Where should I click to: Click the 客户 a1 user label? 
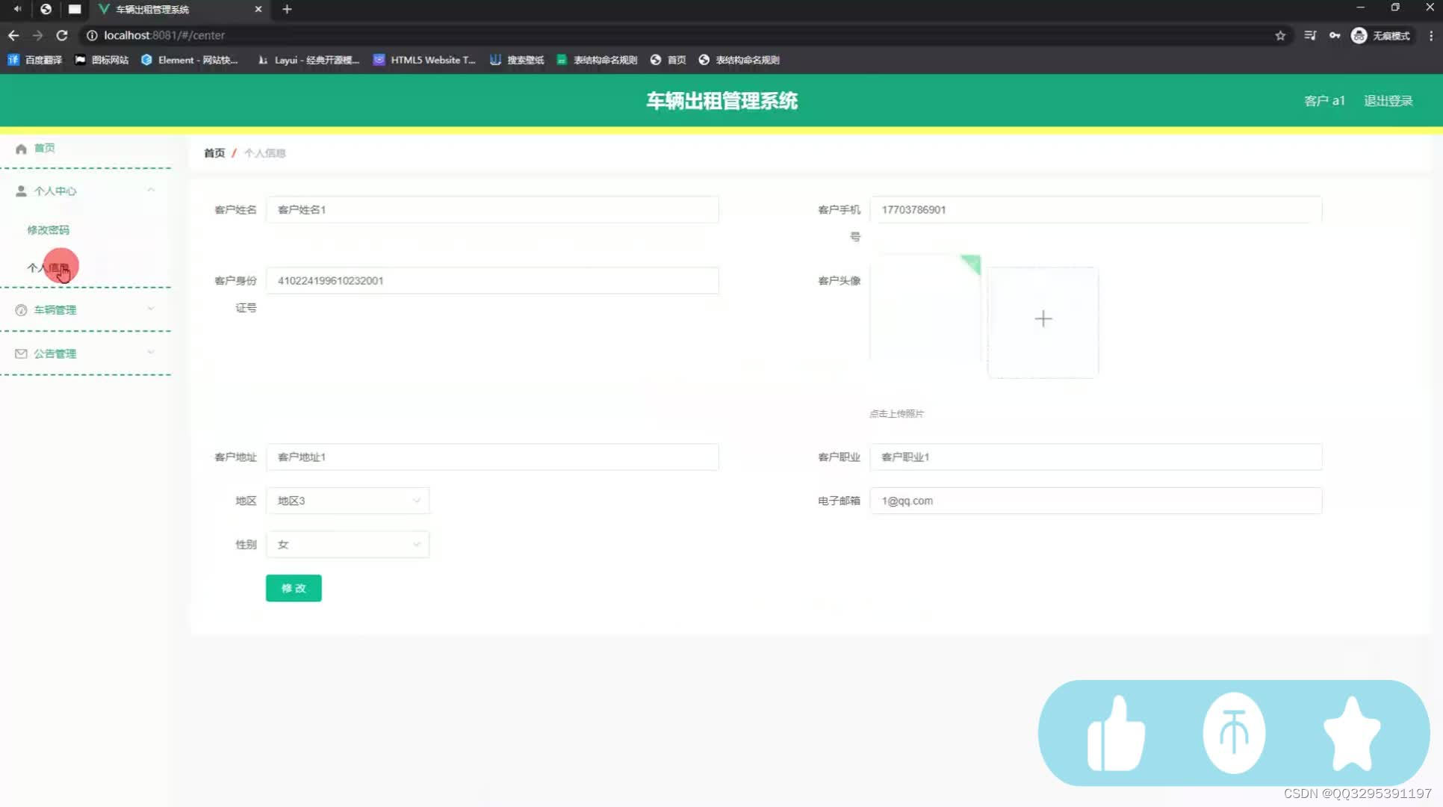pos(1324,101)
